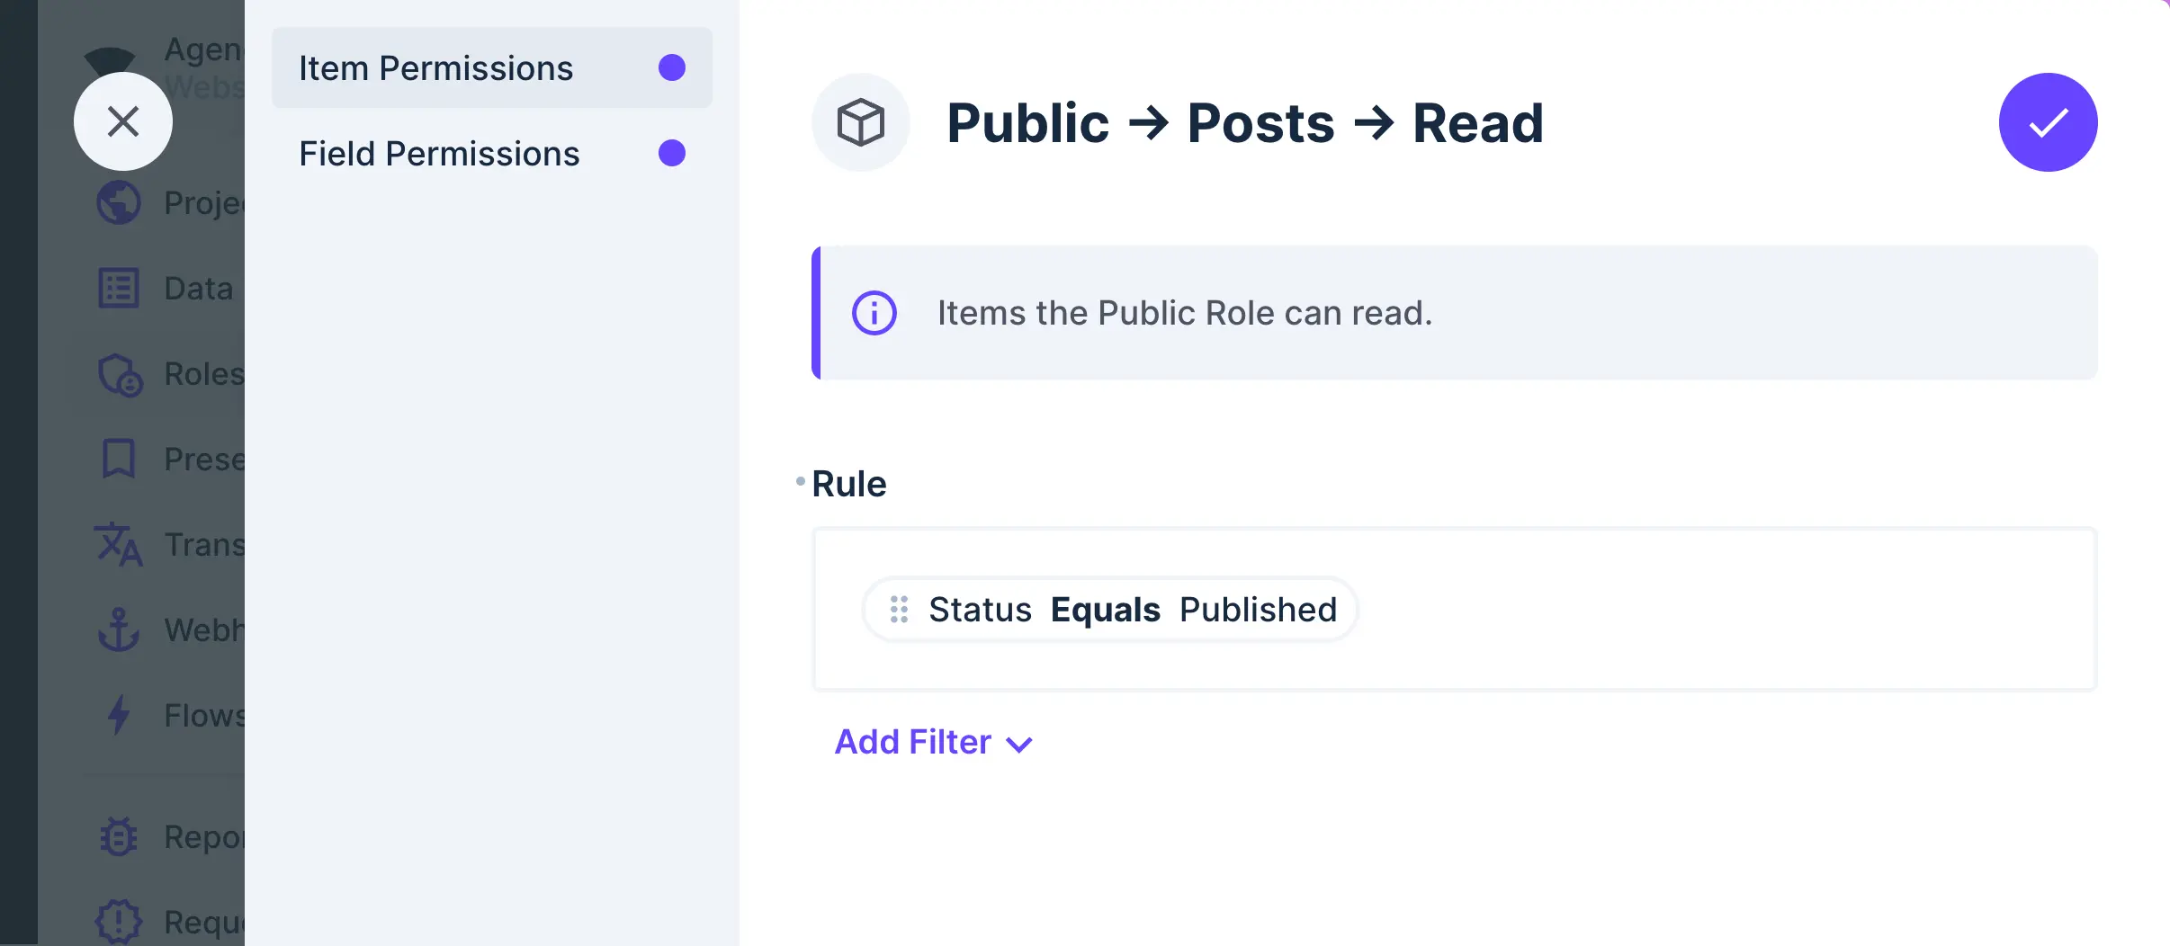Open the Data Model section
Screen dimensions: 2170x946
tap(118, 288)
